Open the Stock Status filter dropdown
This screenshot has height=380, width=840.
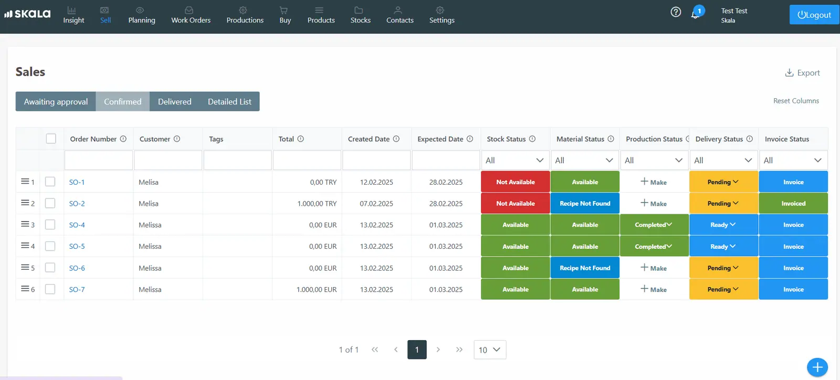coord(515,160)
